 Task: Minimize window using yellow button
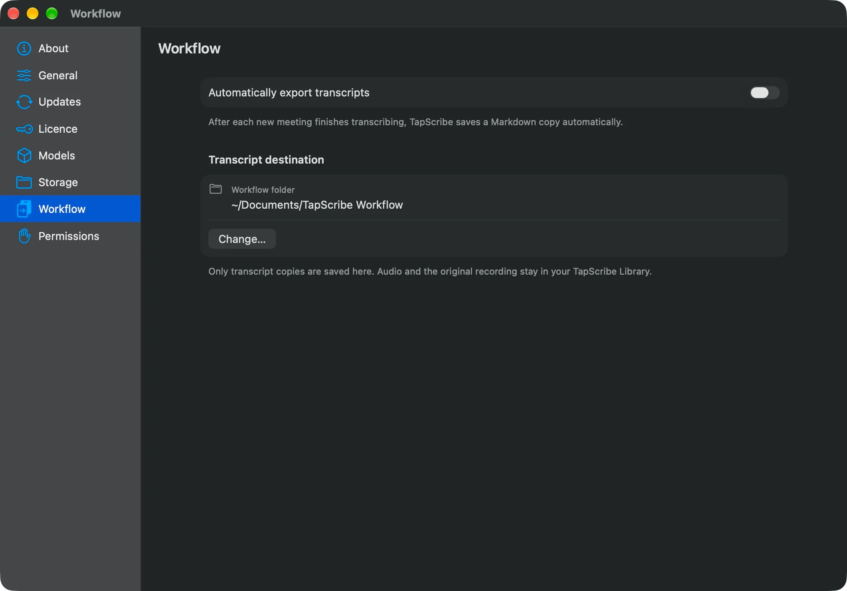coord(33,13)
